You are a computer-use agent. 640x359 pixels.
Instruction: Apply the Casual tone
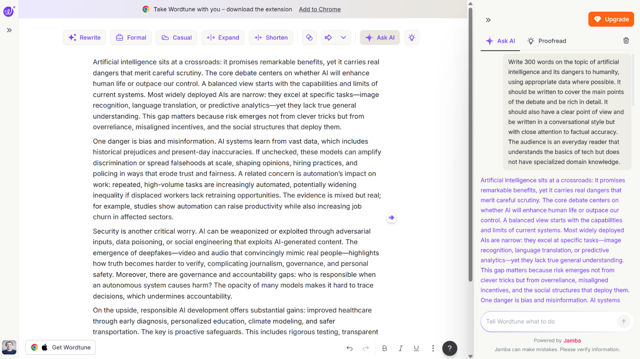tap(176, 37)
